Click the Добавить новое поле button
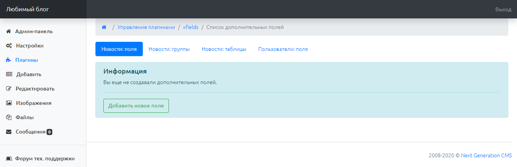This screenshot has height=167, width=517. pyautogui.click(x=136, y=106)
